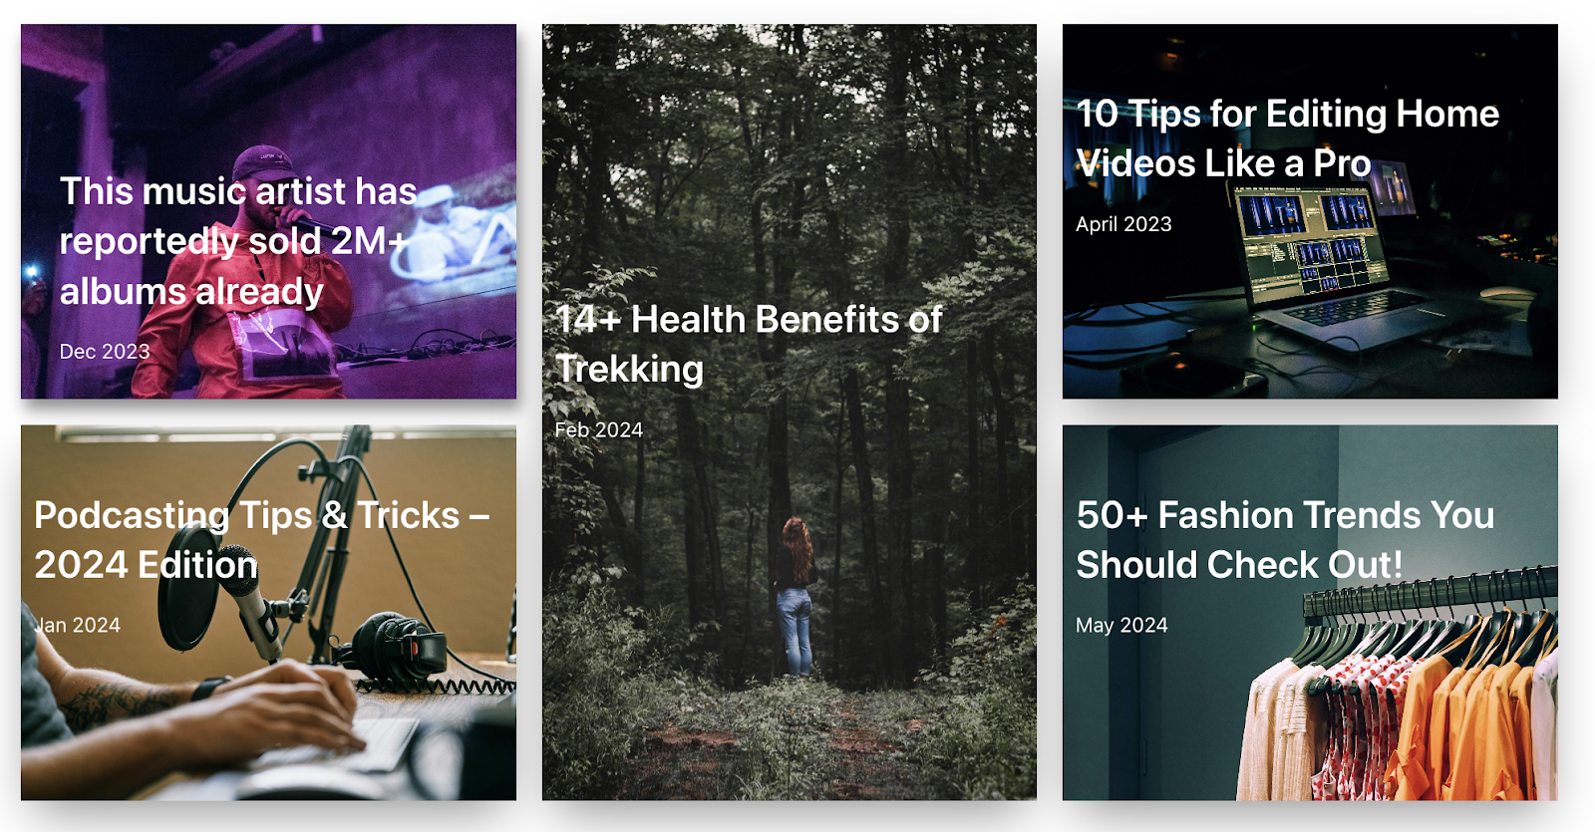Open Podcasting Tips & Tricks 2024 Edition title
Viewport: 1595px width, 832px height.
(262, 539)
